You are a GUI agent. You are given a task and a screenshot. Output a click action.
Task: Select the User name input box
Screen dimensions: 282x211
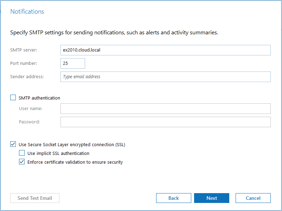click(165, 109)
